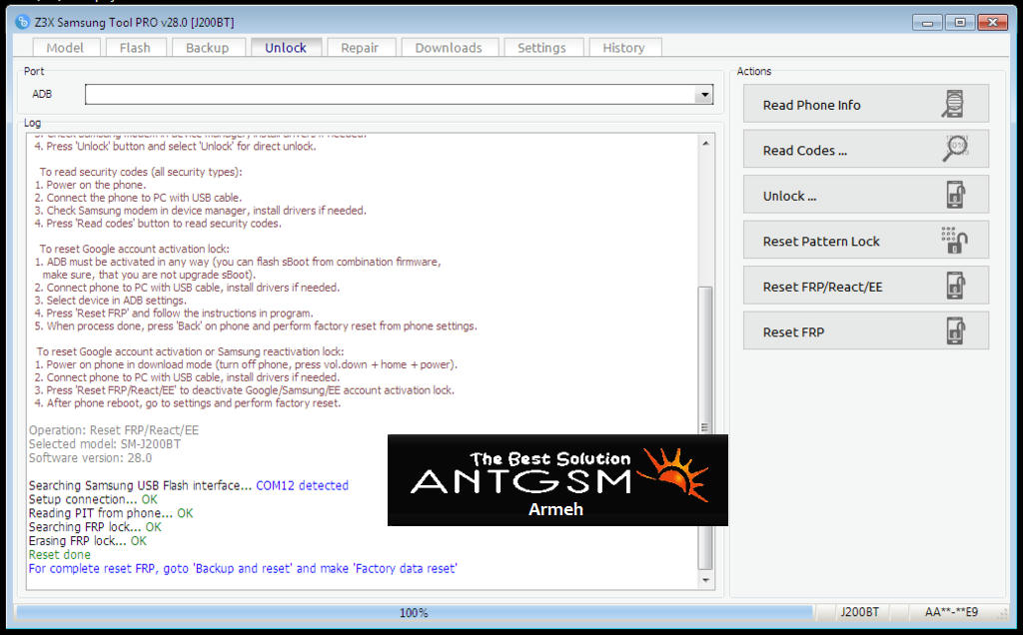Click 'Select device in ADB settings.' instruction line
Screen dimensions: 1023x635
click(110, 301)
